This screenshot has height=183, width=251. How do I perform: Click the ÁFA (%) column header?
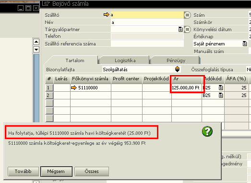point(236,79)
